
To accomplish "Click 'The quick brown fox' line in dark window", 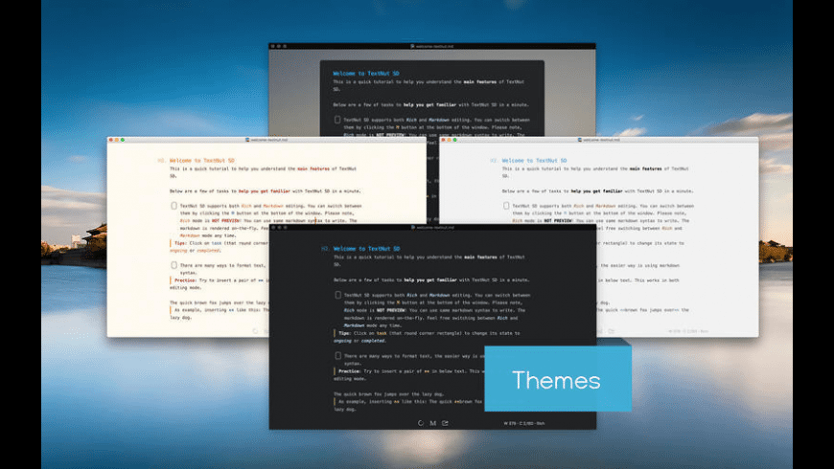I will 388,394.
